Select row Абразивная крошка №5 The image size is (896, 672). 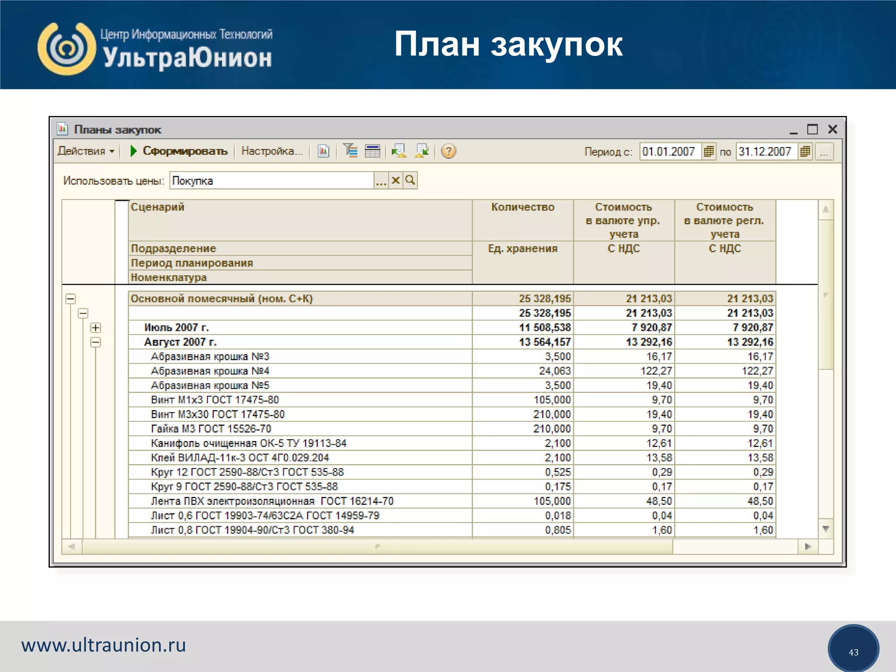click(452, 385)
